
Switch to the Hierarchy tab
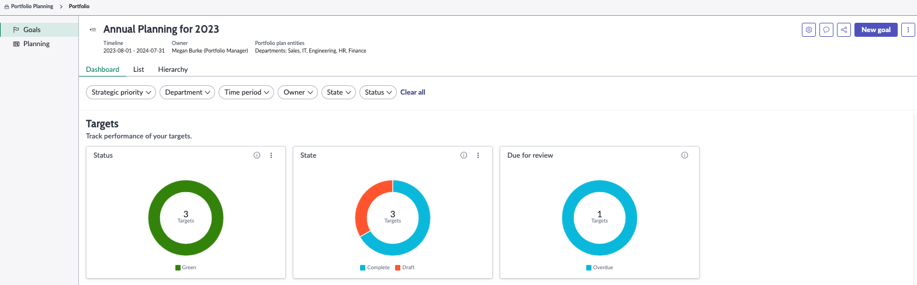[173, 69]
